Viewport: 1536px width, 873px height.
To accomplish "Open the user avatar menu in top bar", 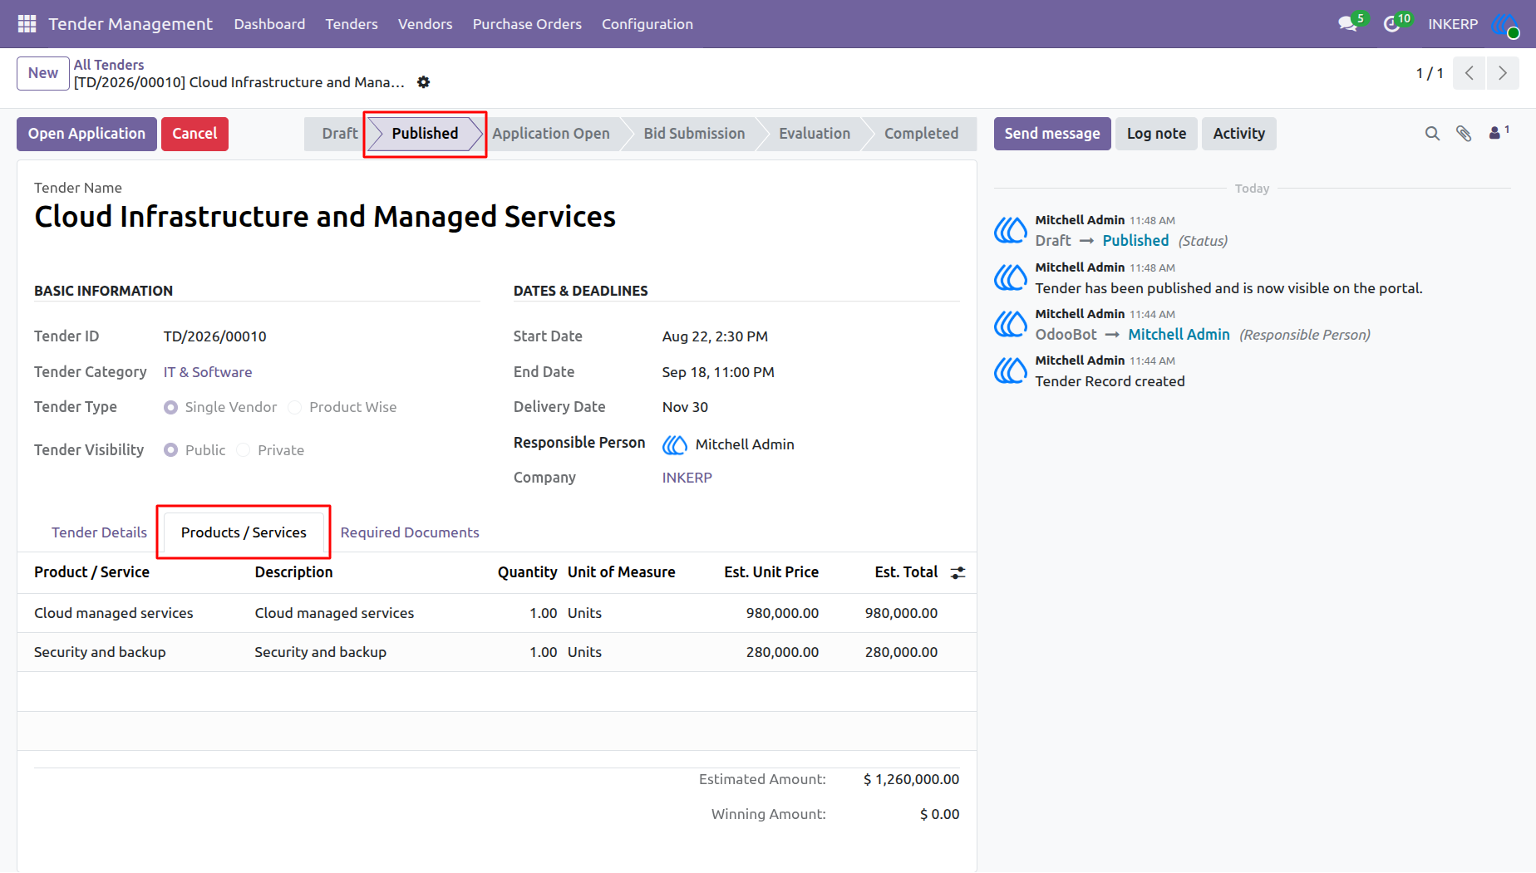I will pyautogui.click(x=1505, y=24).
